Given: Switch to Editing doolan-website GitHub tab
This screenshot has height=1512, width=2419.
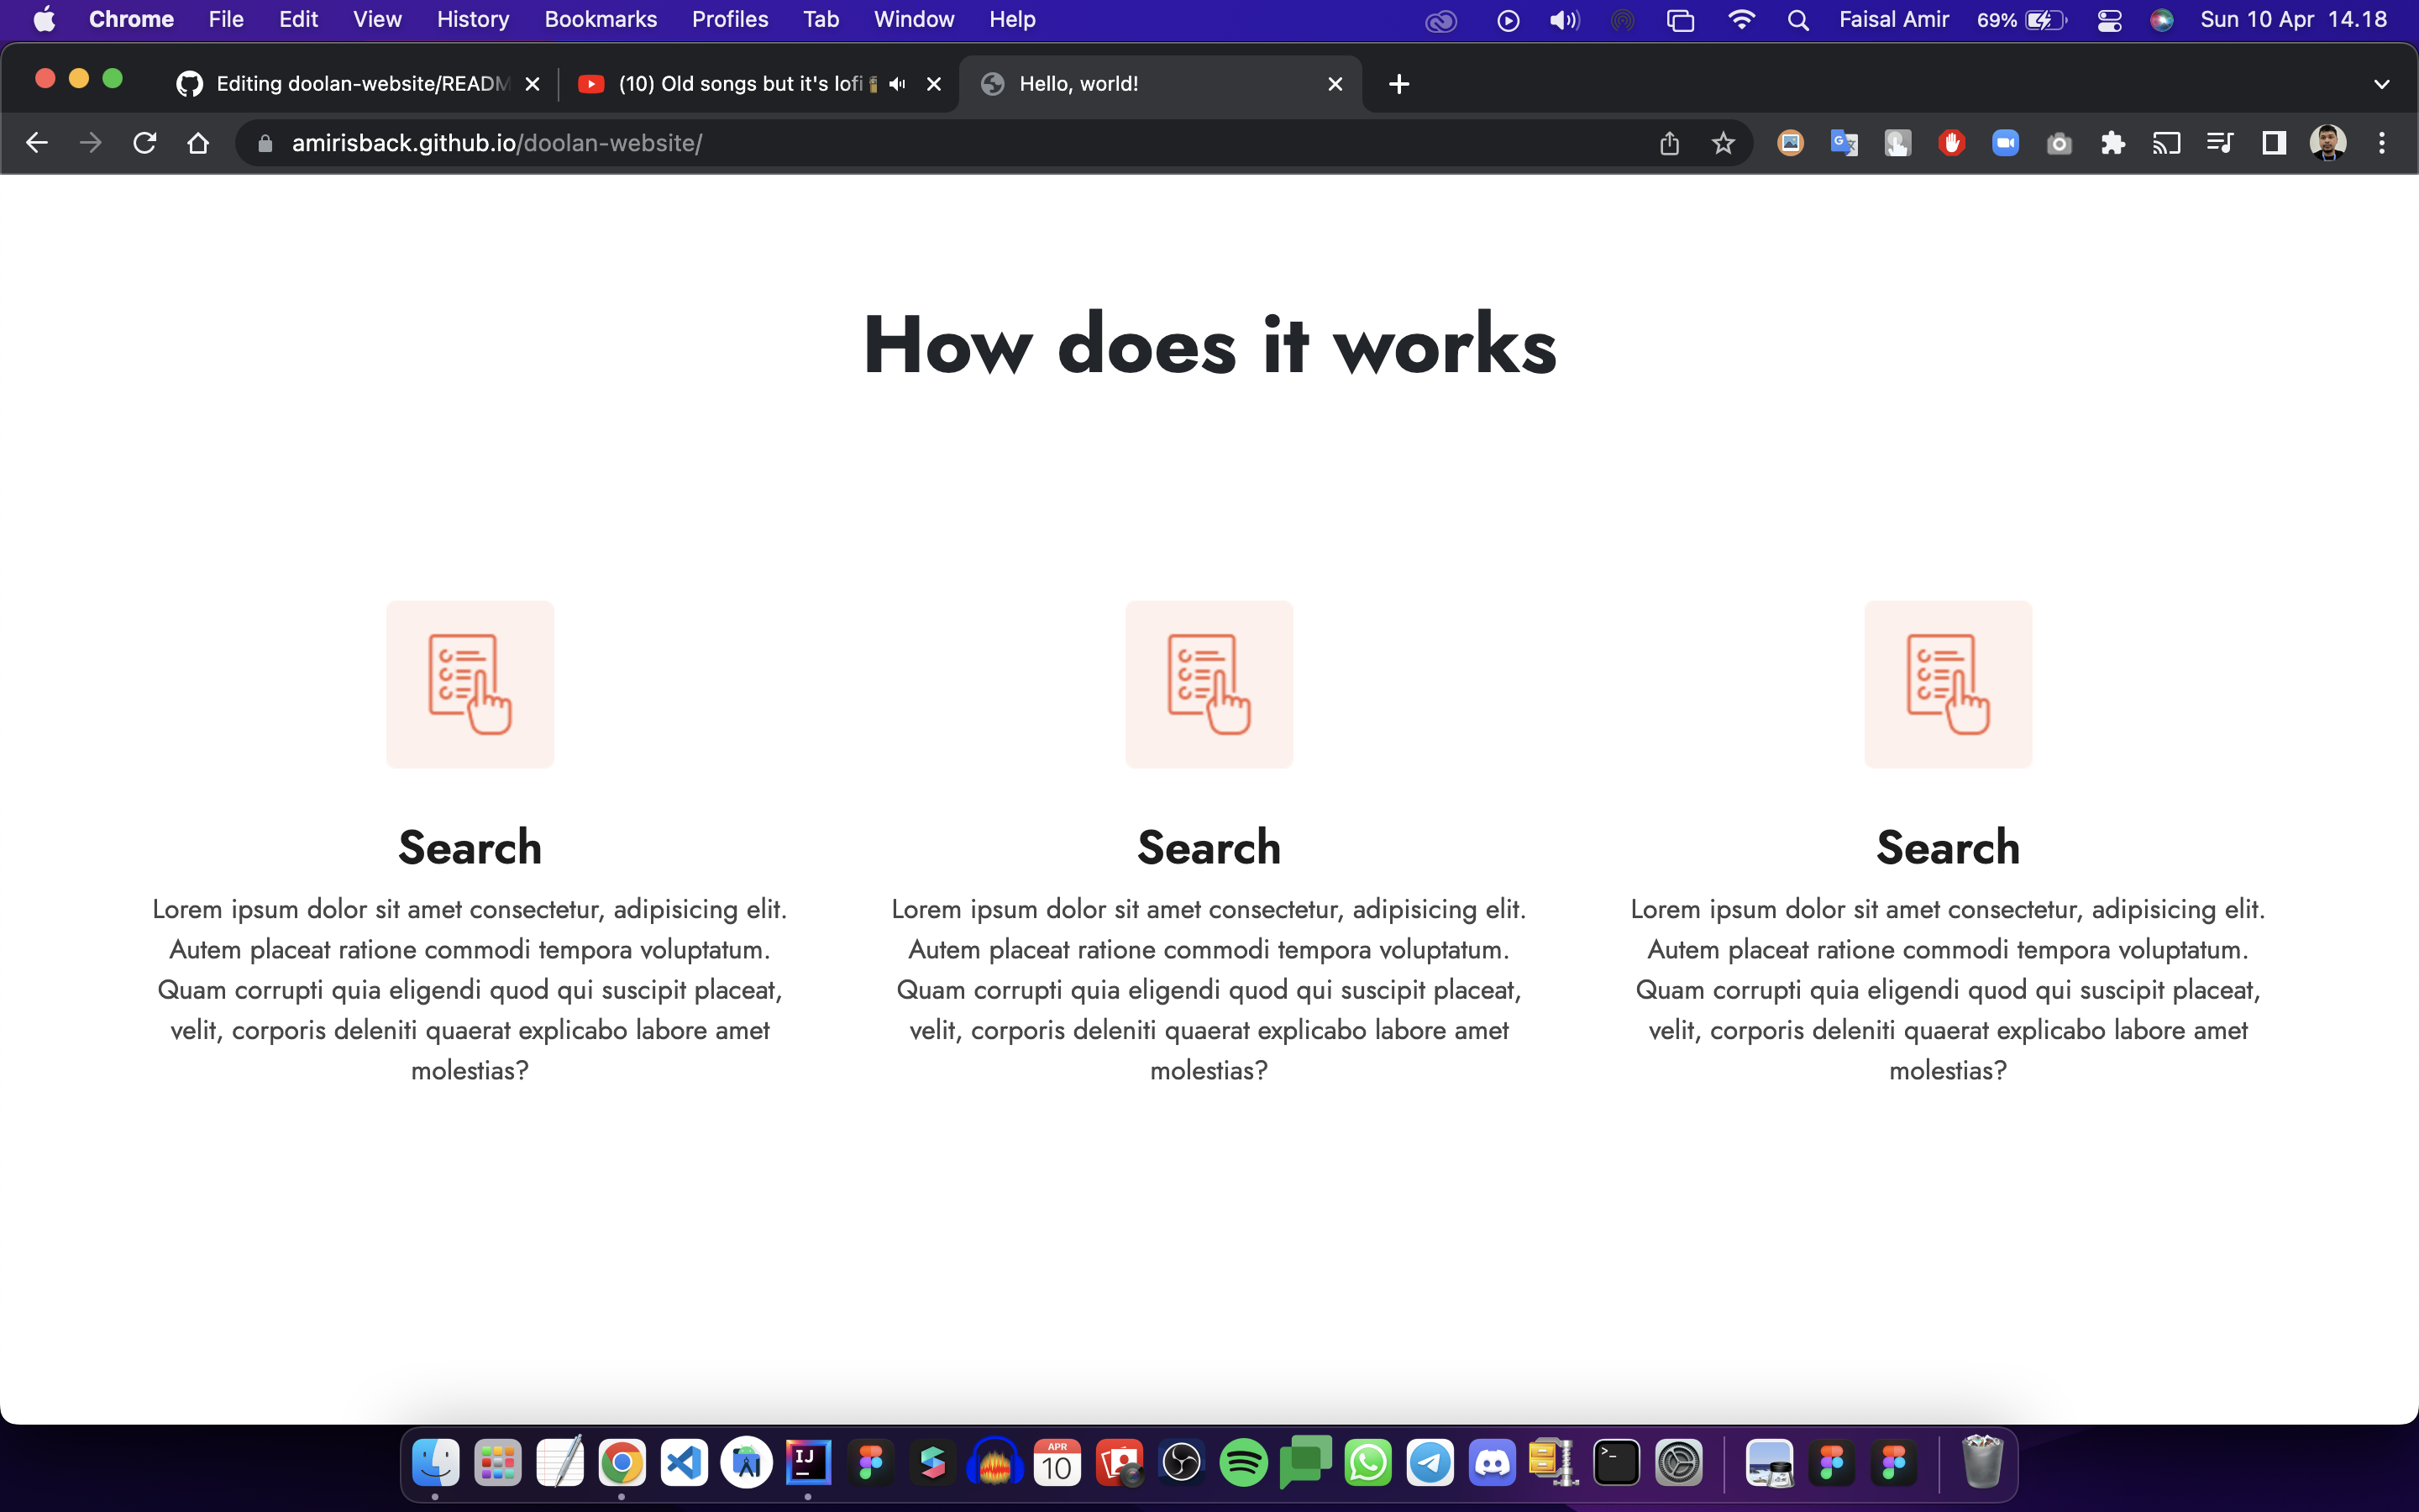Looking at the screenshot, I should click(359, 84).
